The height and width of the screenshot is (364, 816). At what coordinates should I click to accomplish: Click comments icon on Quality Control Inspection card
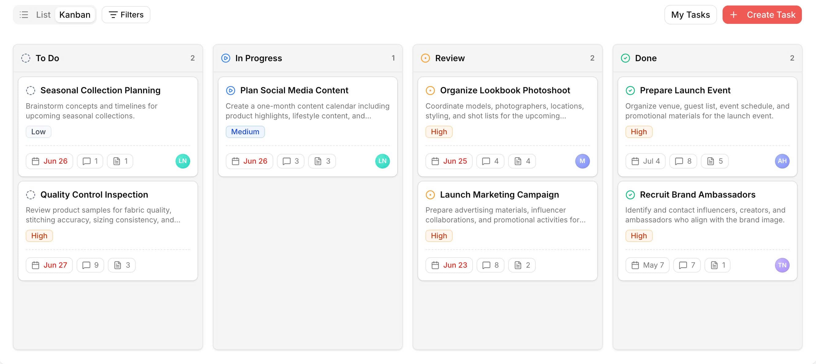[86, 265]
